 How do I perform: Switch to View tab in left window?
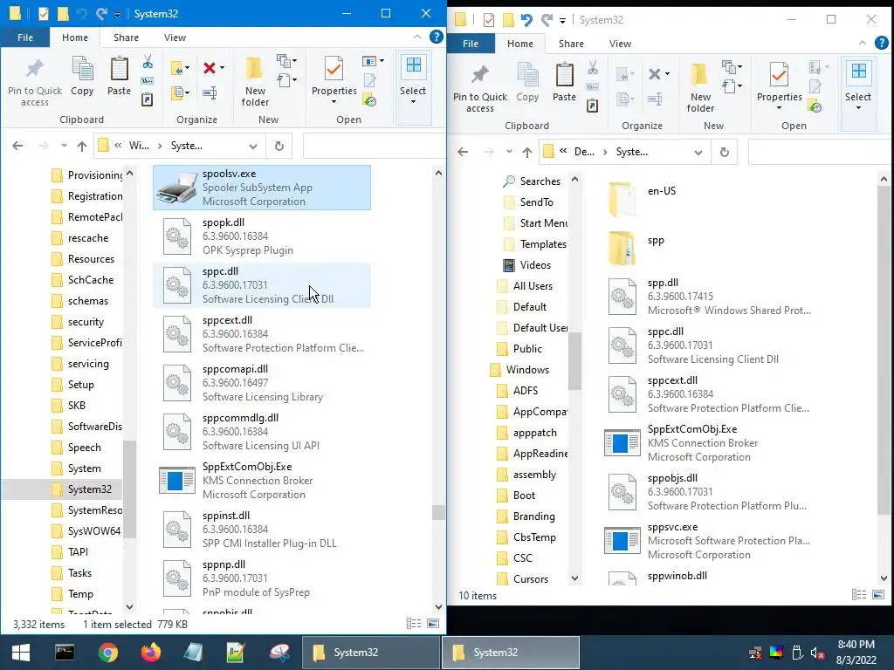click(x=175, y=38)
